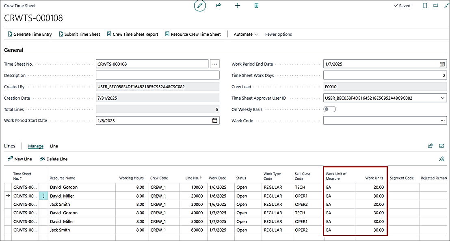Click the Crew Lead value E0010
Image resolution: width=450 pixels, height=241 pixels.
pyautogui.click(x=385, y=86)
